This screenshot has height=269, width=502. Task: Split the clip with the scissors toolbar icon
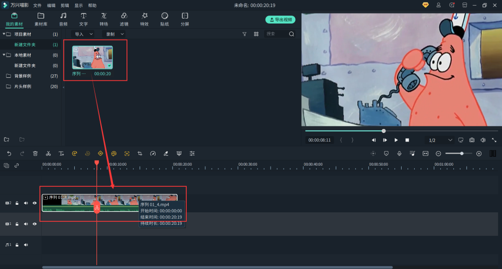(x=48, y=154)
